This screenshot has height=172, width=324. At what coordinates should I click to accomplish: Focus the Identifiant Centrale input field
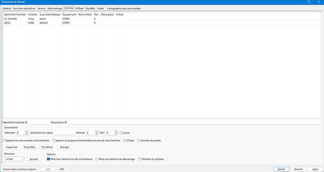39,122
